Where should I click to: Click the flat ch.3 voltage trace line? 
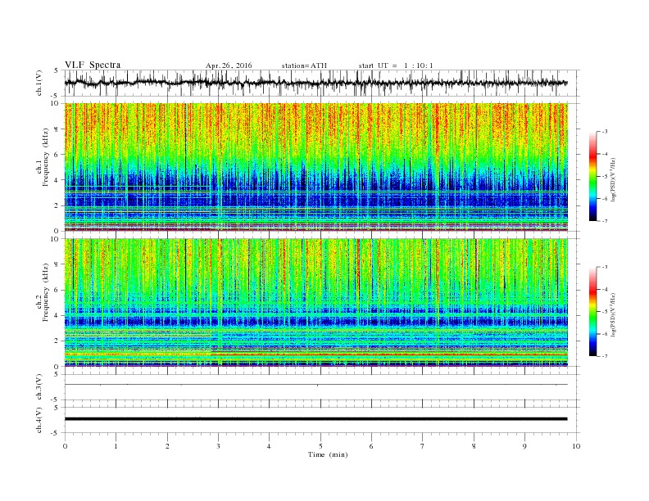pyautogui.click(x=315, y=385)
